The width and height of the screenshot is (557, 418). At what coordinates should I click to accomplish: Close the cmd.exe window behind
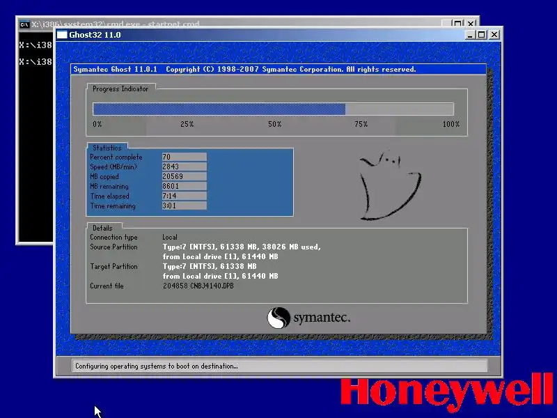click(471, 24)
